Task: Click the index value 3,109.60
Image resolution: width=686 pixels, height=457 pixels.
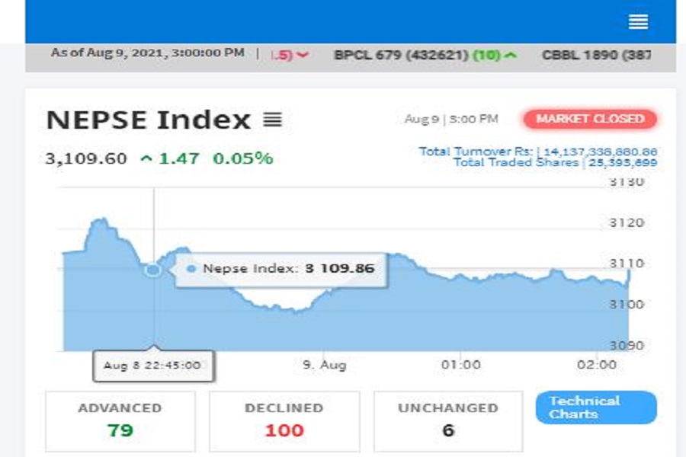Action: [86, 158]
